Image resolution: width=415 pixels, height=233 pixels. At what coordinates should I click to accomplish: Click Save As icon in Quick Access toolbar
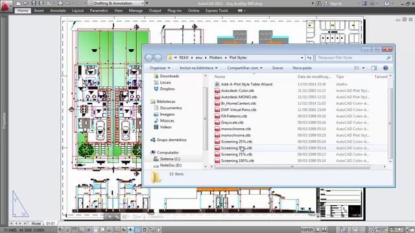coord(41,3)
